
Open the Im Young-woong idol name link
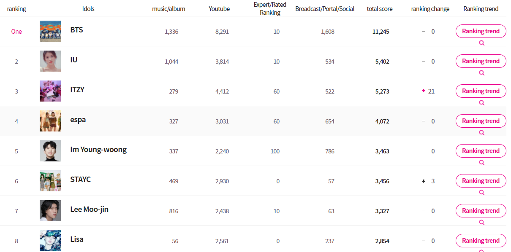click(x=98, y=150)
